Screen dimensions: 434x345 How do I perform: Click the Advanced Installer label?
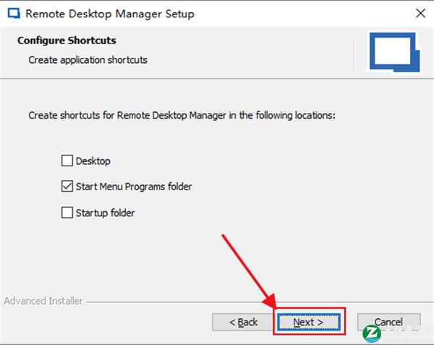click(43, 301)
